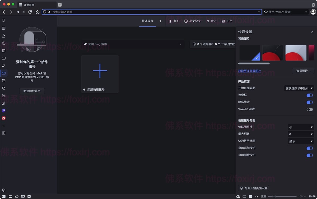
Task: Open the Feeds panel from the sidebar
Action: (x=4, y=96)
